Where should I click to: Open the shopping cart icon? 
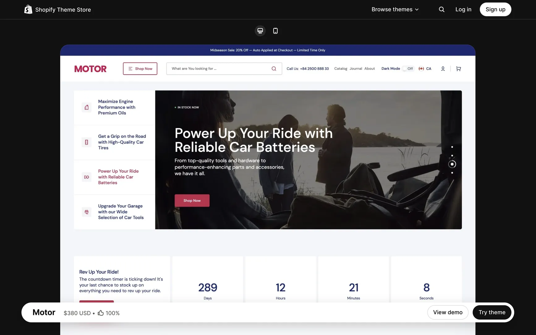[x=458, y=69]
